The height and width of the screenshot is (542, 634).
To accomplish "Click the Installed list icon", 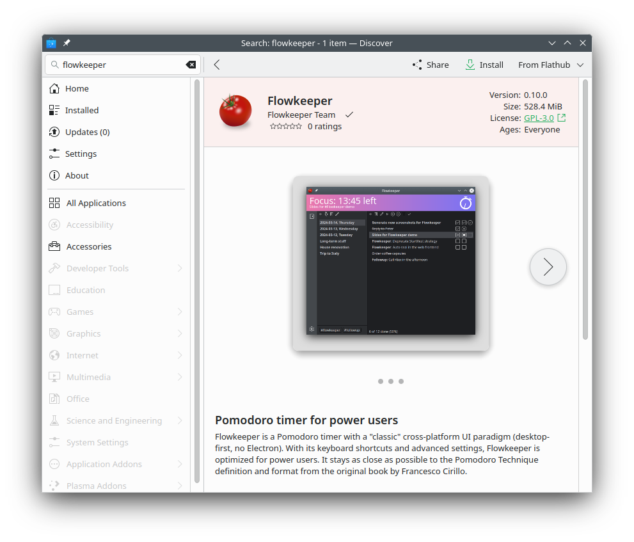I will point(54,111).
